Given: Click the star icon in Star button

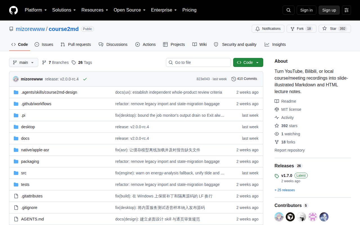Looking at the screenshot, I should [325, 29].
